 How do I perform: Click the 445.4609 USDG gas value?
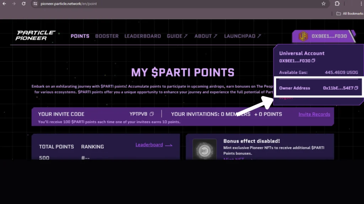coord(342,72)
